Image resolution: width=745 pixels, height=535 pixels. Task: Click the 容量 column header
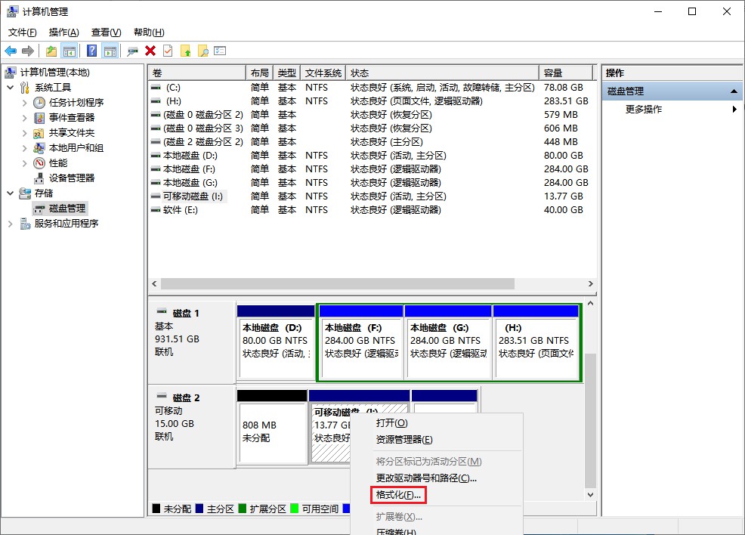tap(566, 73)
